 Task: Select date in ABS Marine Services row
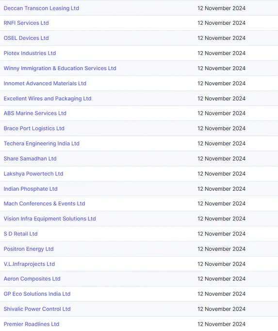click(221, 113)
